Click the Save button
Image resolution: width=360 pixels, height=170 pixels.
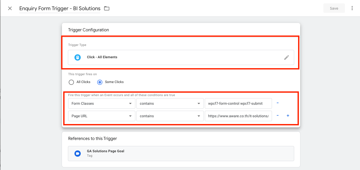tap(334, 8)
